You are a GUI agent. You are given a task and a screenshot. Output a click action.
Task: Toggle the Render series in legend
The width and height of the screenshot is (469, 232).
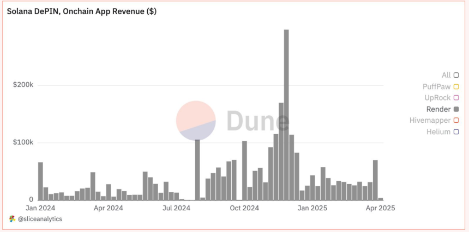pyautogui.click(x=456, y=109)
